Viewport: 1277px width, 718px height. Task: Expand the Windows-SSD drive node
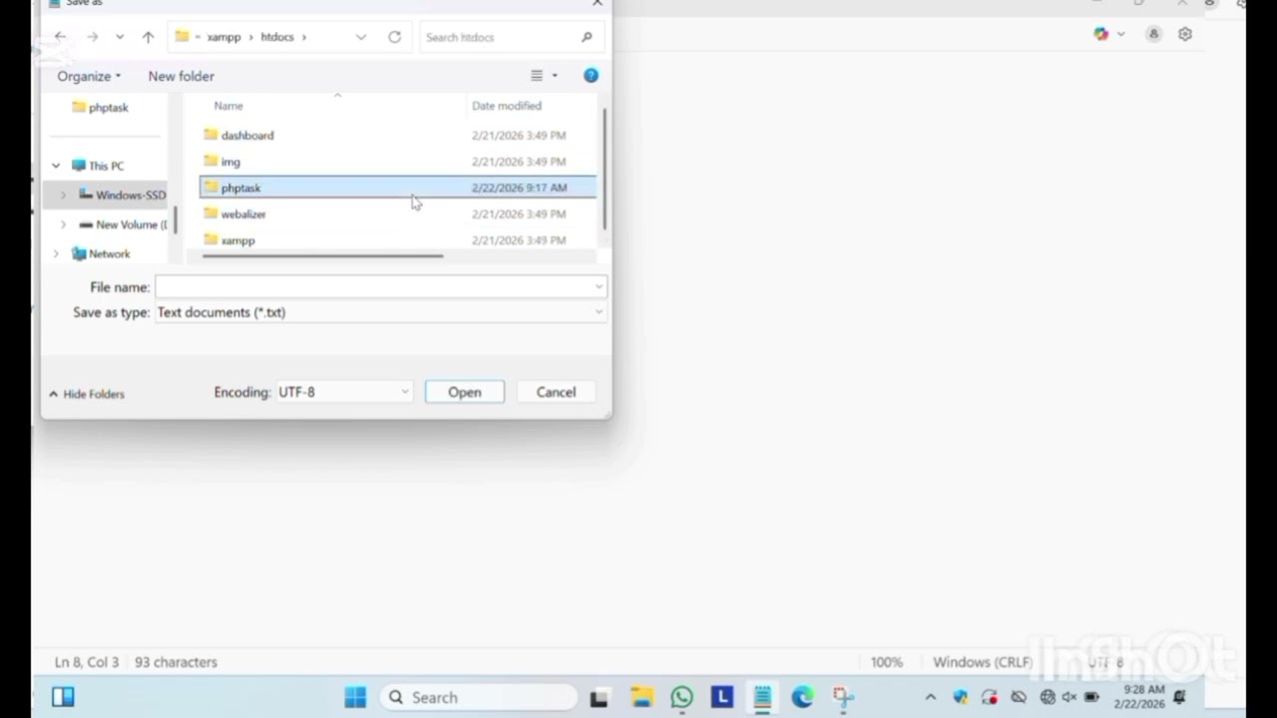click(x=63, y=194)
